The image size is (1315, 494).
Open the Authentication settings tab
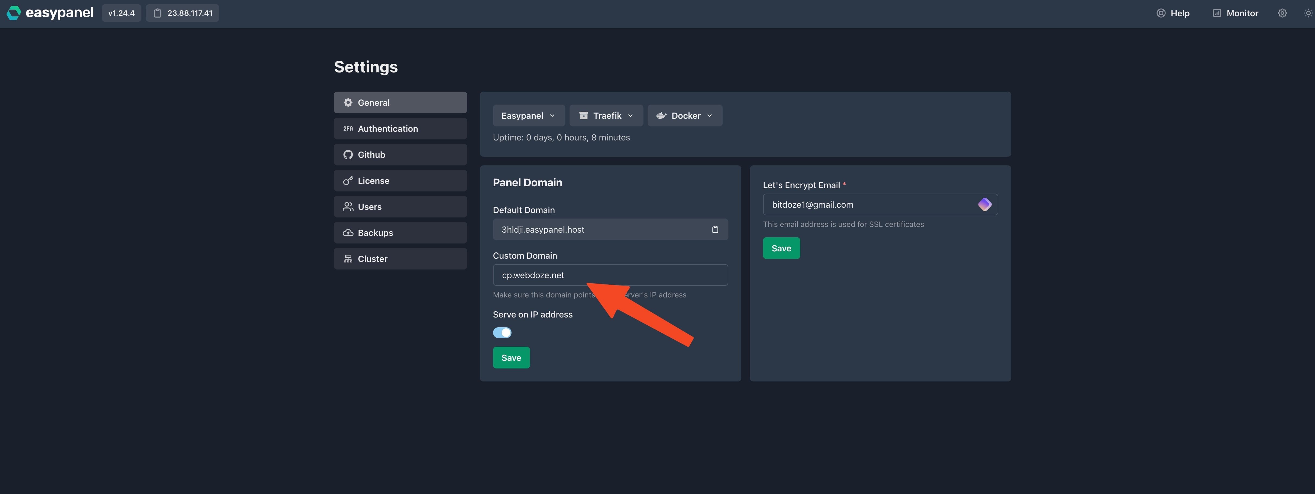(x=400, y=129)
